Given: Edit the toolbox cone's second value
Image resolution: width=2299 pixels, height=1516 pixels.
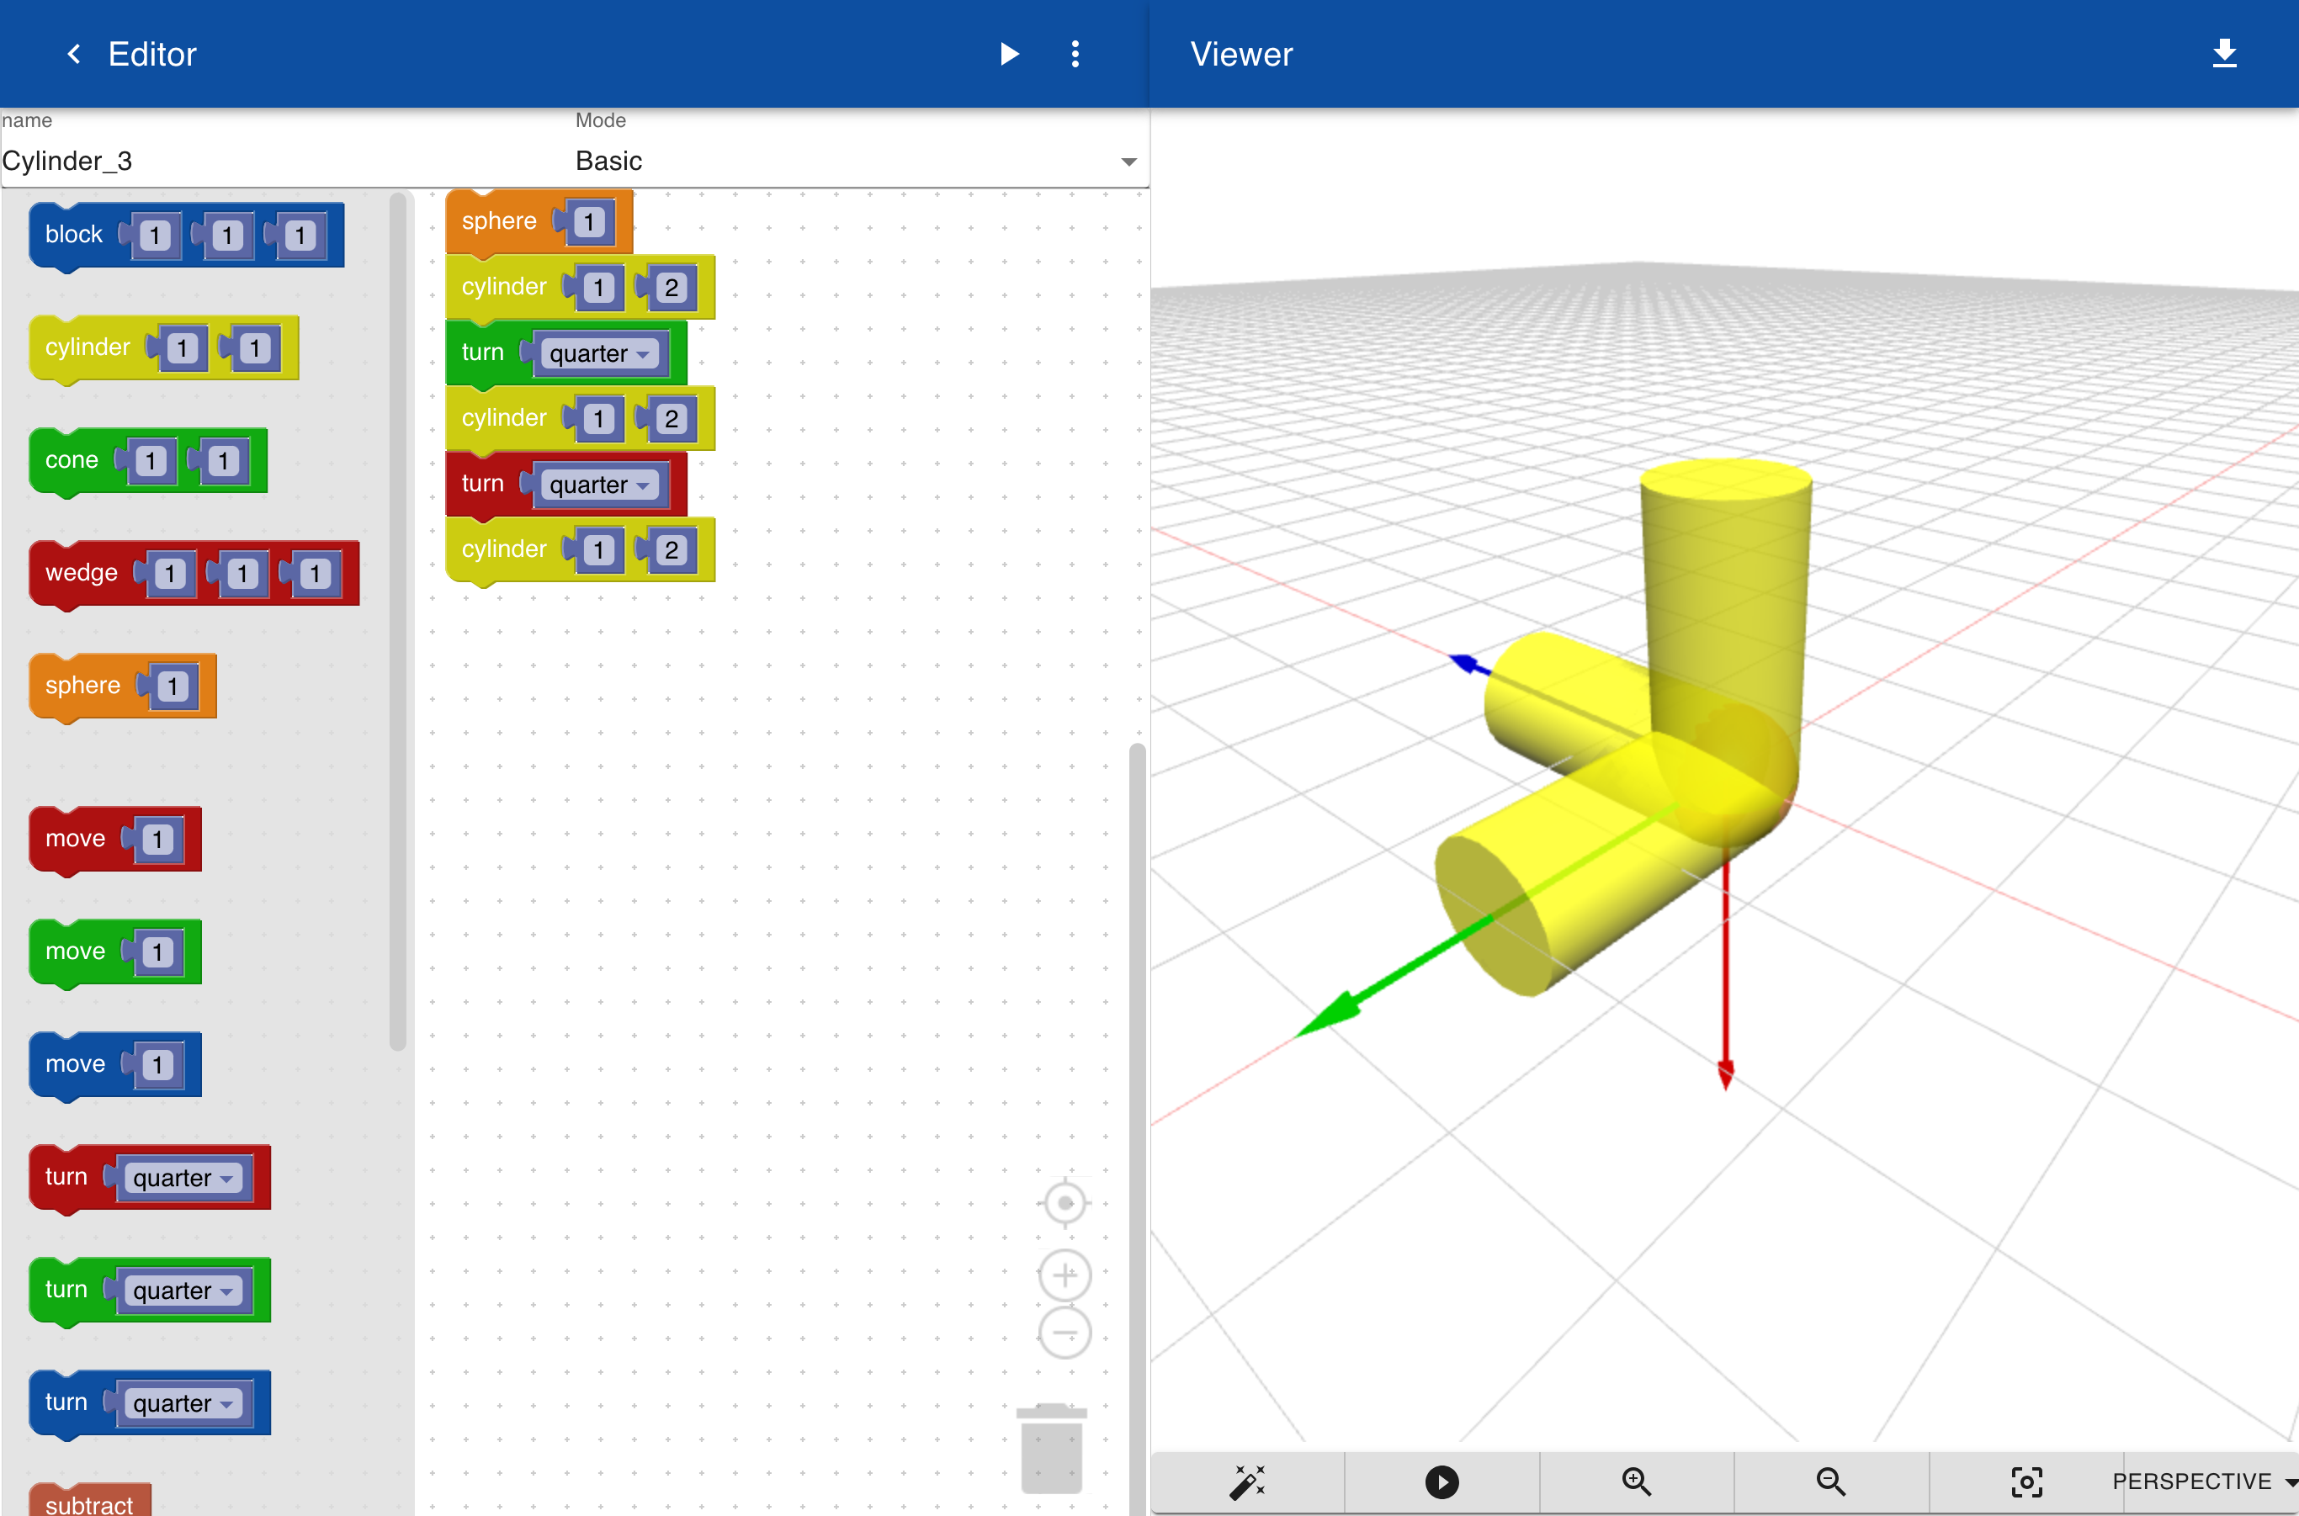Looking at the screenshot, I should (x=223, y=462).
